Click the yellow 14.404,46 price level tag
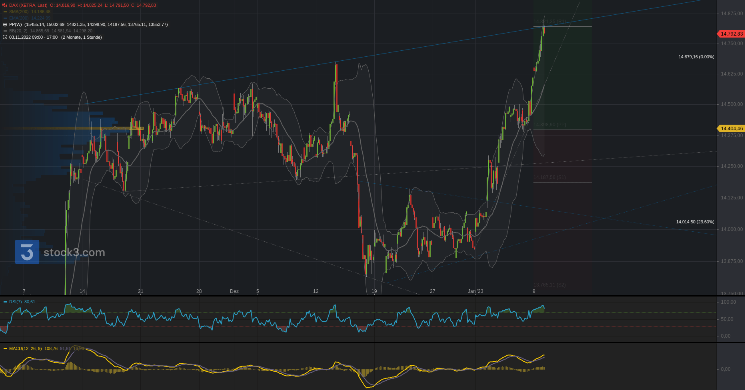Screen dimensions: 745x390 pos(731,129)
